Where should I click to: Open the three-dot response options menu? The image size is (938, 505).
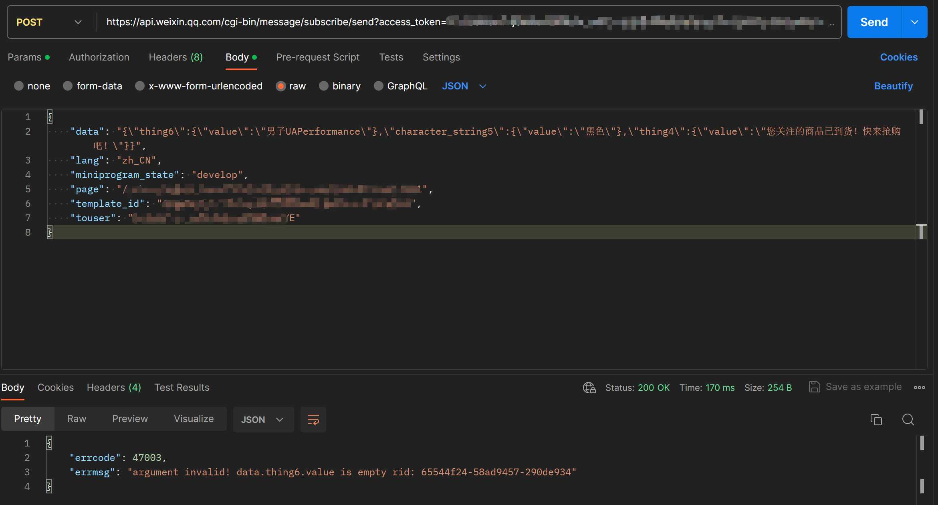pos(919,388)
